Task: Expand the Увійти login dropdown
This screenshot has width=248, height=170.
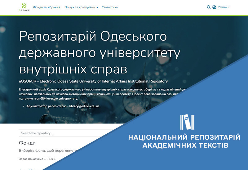Action: pos(223,7)
